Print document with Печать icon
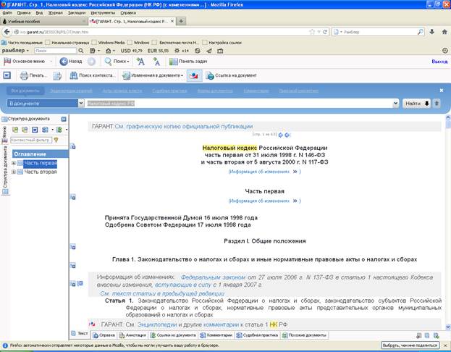 tap(33, 75)
